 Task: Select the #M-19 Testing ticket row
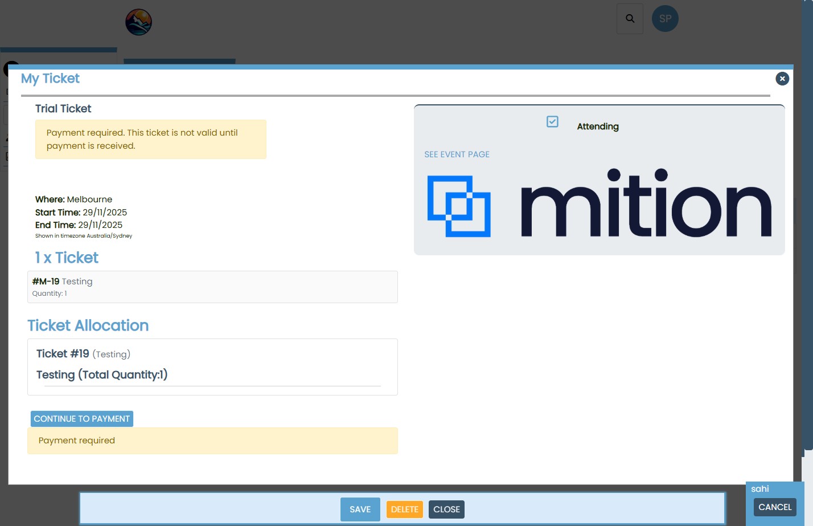click(x=212, y=287)
